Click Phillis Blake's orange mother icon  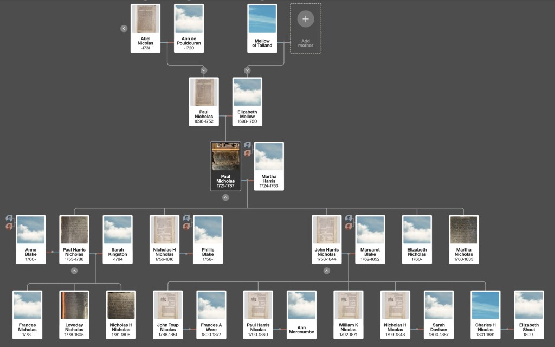point(186,227)
